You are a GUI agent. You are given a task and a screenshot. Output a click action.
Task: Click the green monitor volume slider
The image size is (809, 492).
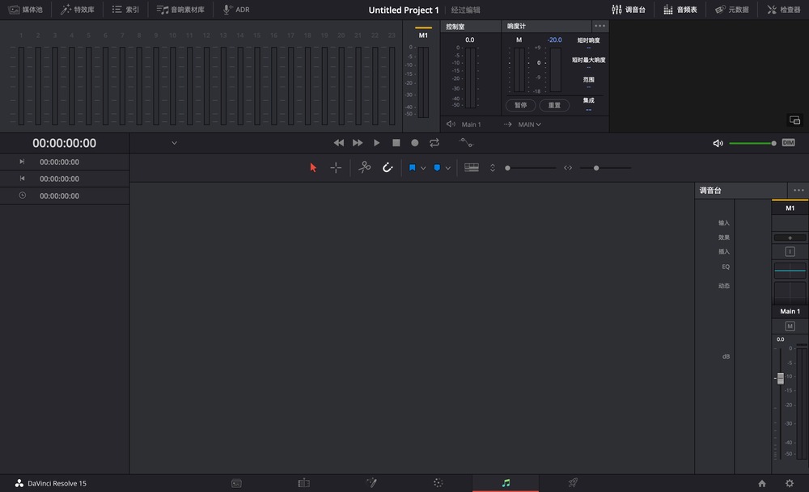pos(752,143)
